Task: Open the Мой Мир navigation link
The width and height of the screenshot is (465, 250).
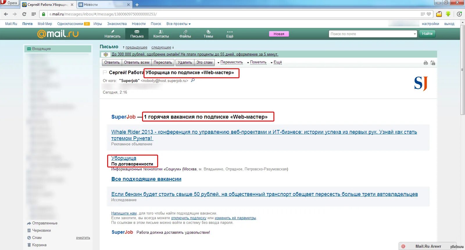Action: point(45,24)
